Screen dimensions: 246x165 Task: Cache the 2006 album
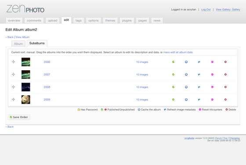pyautogui.click(x=186, y=62)
